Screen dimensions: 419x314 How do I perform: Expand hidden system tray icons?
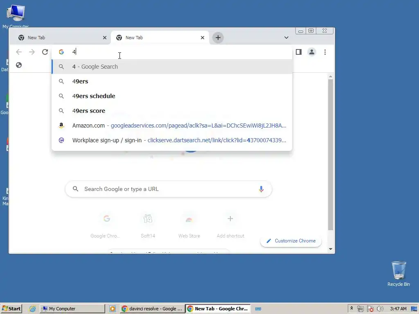[x=351, y=309]
